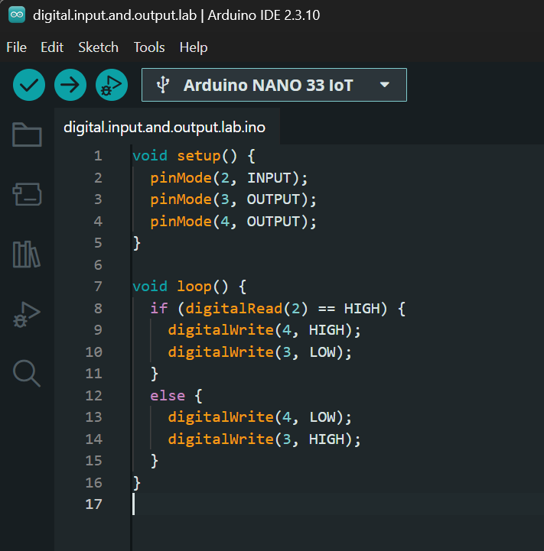
Task: Click the 'pinMode(4, OUTPUT);' line
Action: pos(233,222)
